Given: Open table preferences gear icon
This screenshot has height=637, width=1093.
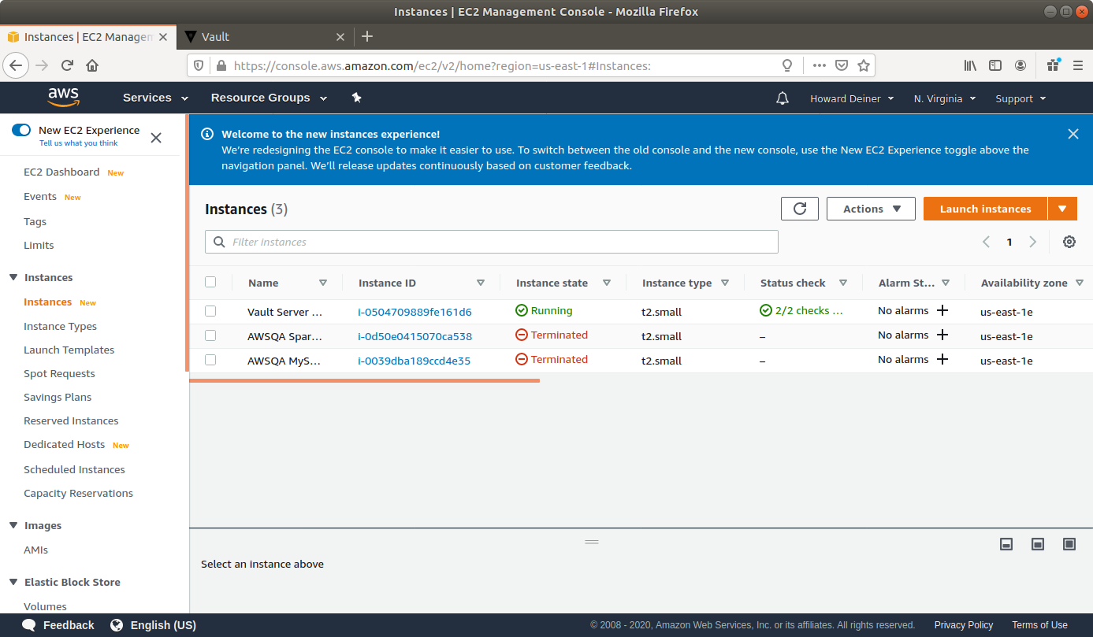Looking at the screenshot, I should point(1069,242).
